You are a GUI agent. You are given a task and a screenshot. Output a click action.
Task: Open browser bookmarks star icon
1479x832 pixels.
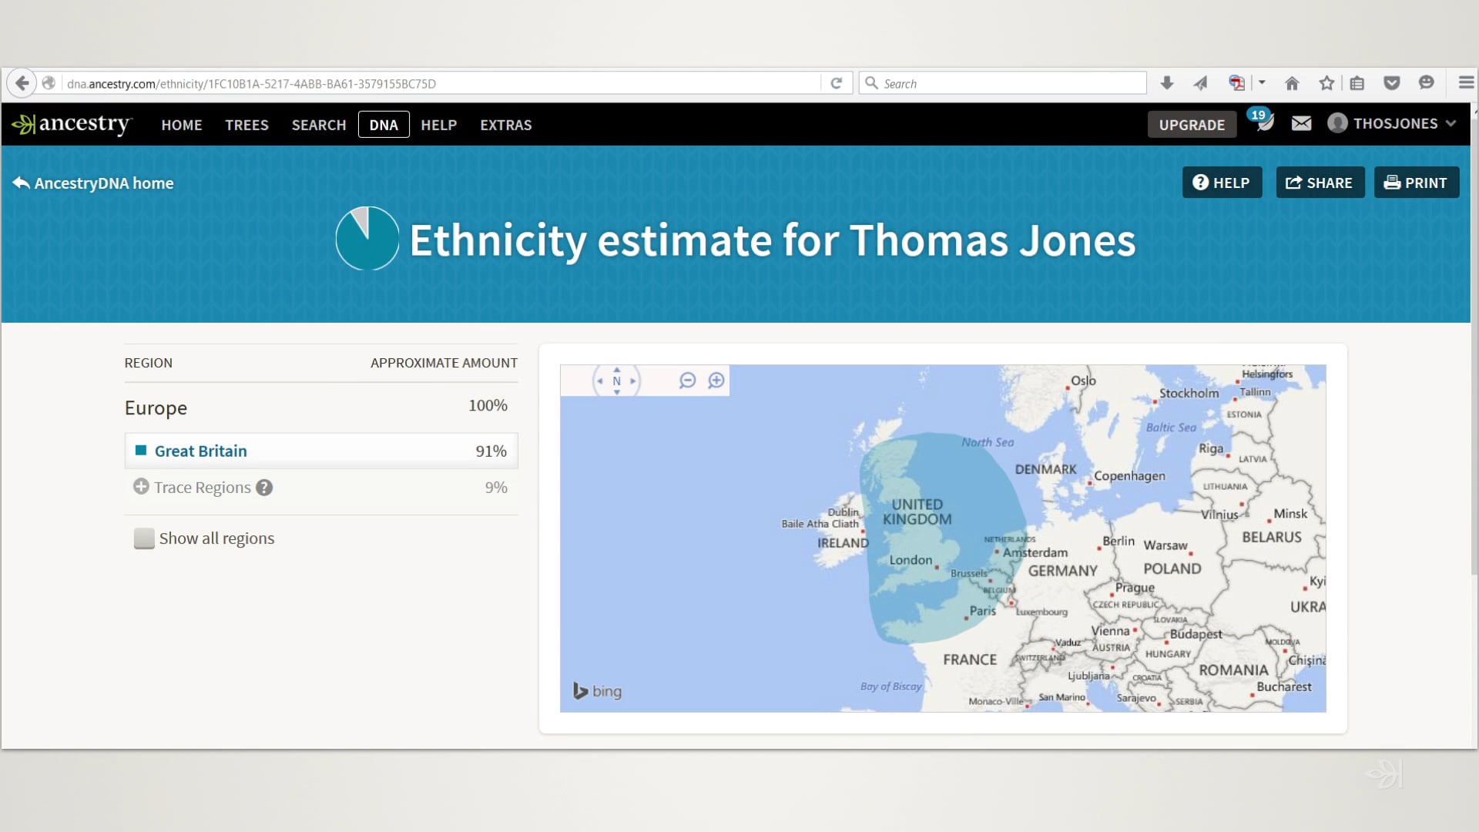[x=1326, y=82]
